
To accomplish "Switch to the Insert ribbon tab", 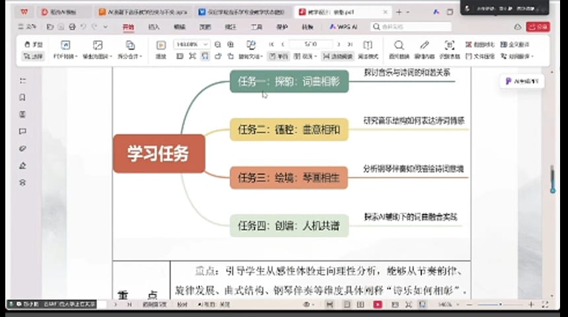I will pyautogui.click(x=154, y=27).
